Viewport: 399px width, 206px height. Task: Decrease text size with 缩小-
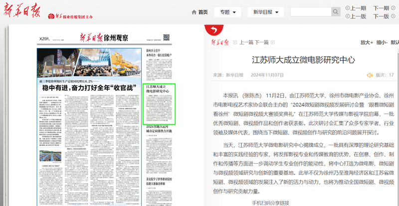click(383, 43)
